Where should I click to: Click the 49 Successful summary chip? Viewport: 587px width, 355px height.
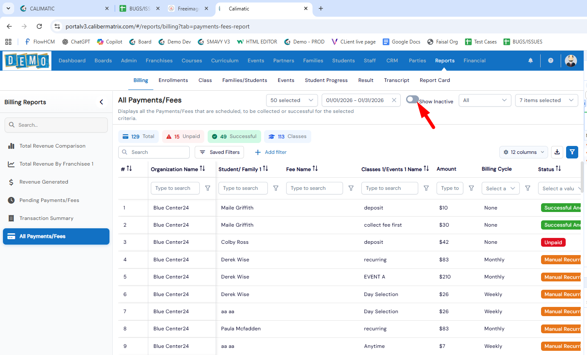(234, 136)
